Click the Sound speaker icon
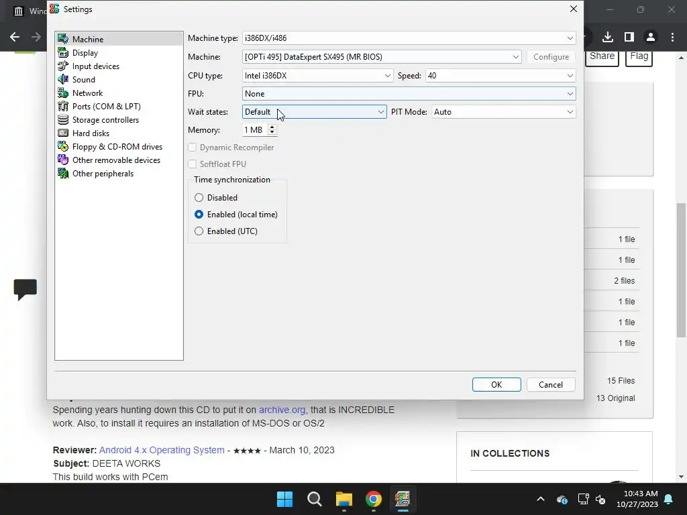The height and width of the screenshot is (515, 687). [x=63, y=79]
